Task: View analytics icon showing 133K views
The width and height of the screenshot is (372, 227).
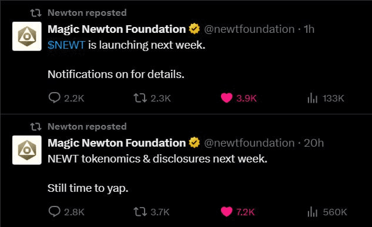Action: (x=312, y=98)
